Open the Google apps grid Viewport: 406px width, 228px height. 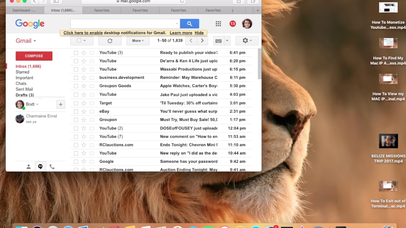(x=218, y=24)
